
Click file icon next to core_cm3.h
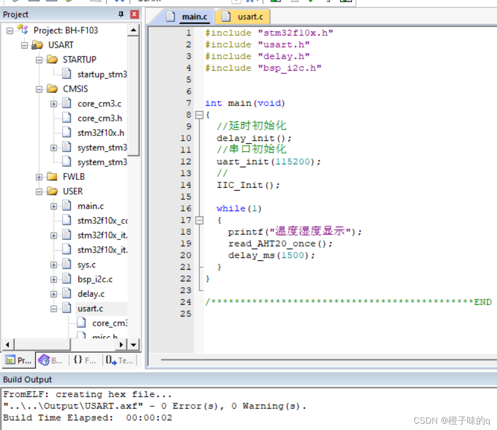click(x=66, y=118)
